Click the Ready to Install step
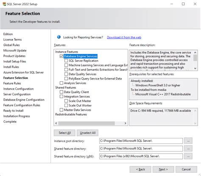Viewport: 201px width, 176px height. click(x=13, y=111)
